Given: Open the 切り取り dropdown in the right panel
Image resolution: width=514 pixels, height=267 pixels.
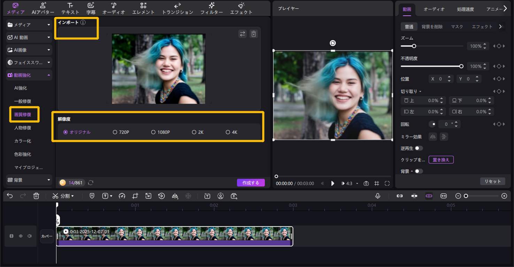Looking at the screenshot, I should 412,91.
